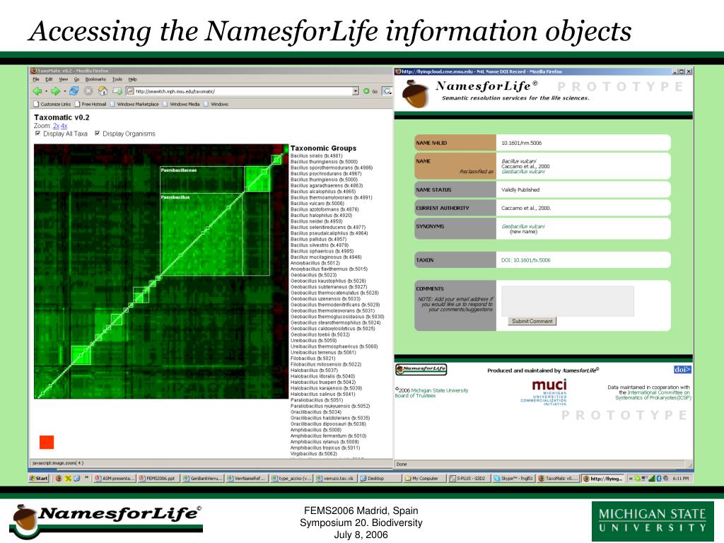Go to the Firefox Home page icon
The image size is (724, 543).
pos(103,91)
